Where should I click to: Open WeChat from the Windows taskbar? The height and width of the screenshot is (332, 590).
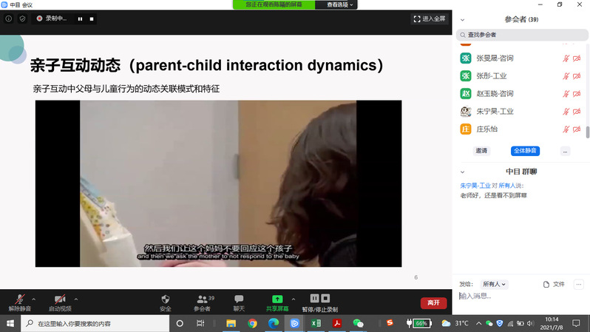[359, 323]
